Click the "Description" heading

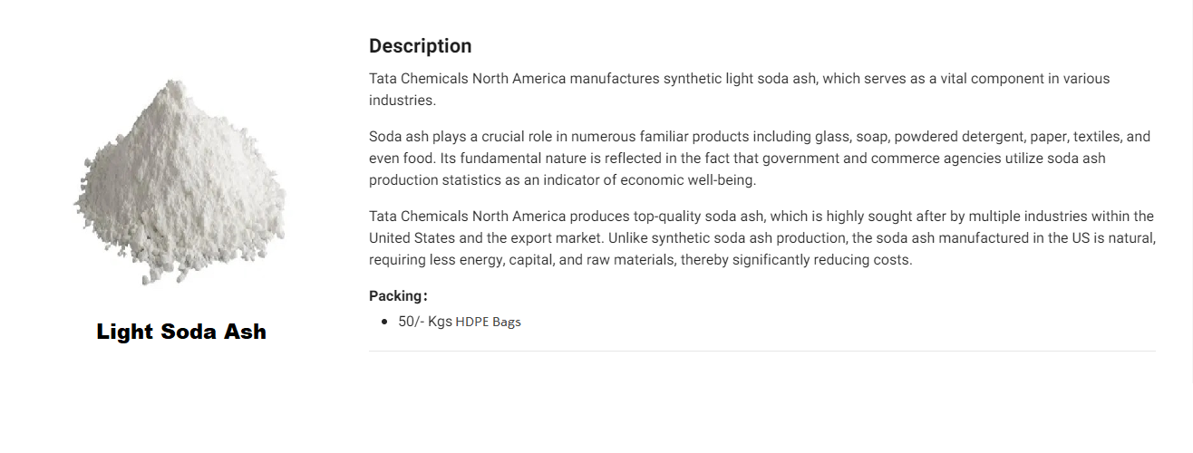point(420,46)
